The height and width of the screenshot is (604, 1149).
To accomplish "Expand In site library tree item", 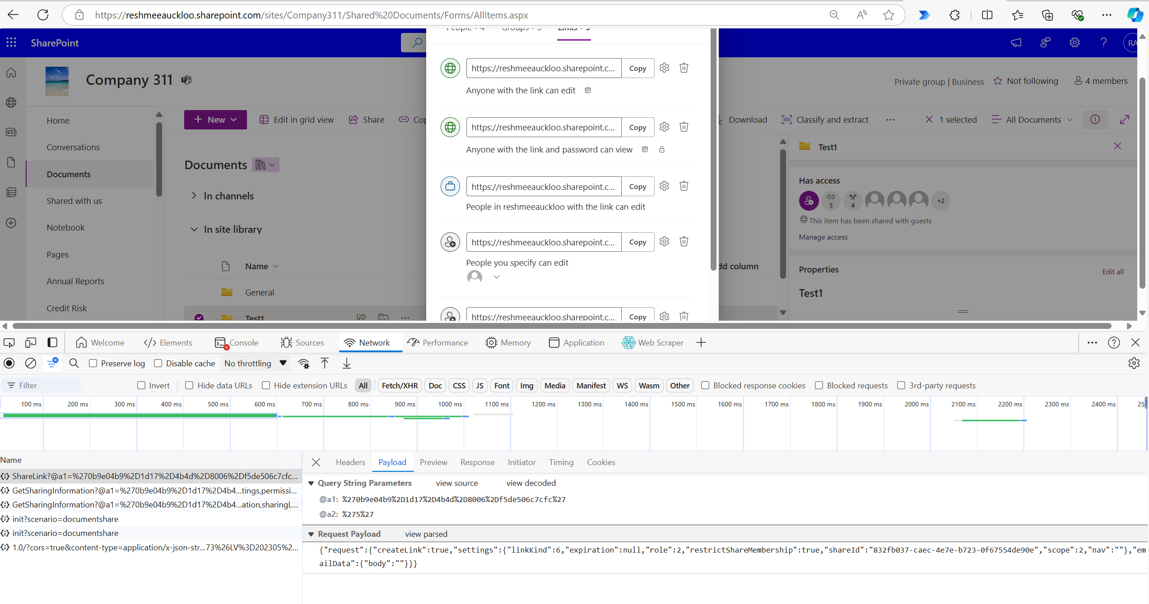I will (195, 229).
